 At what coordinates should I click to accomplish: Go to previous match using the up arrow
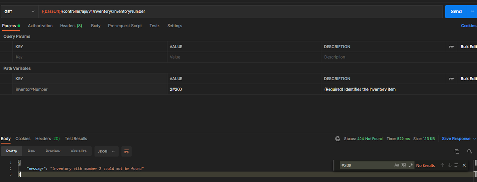pos(442,165)
